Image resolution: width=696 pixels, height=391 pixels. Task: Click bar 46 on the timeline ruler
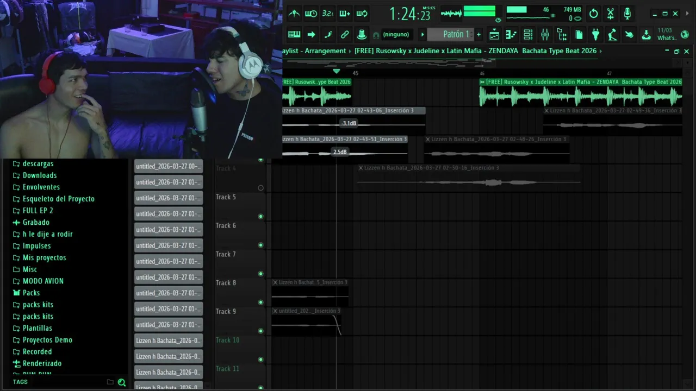pos(482,73)
